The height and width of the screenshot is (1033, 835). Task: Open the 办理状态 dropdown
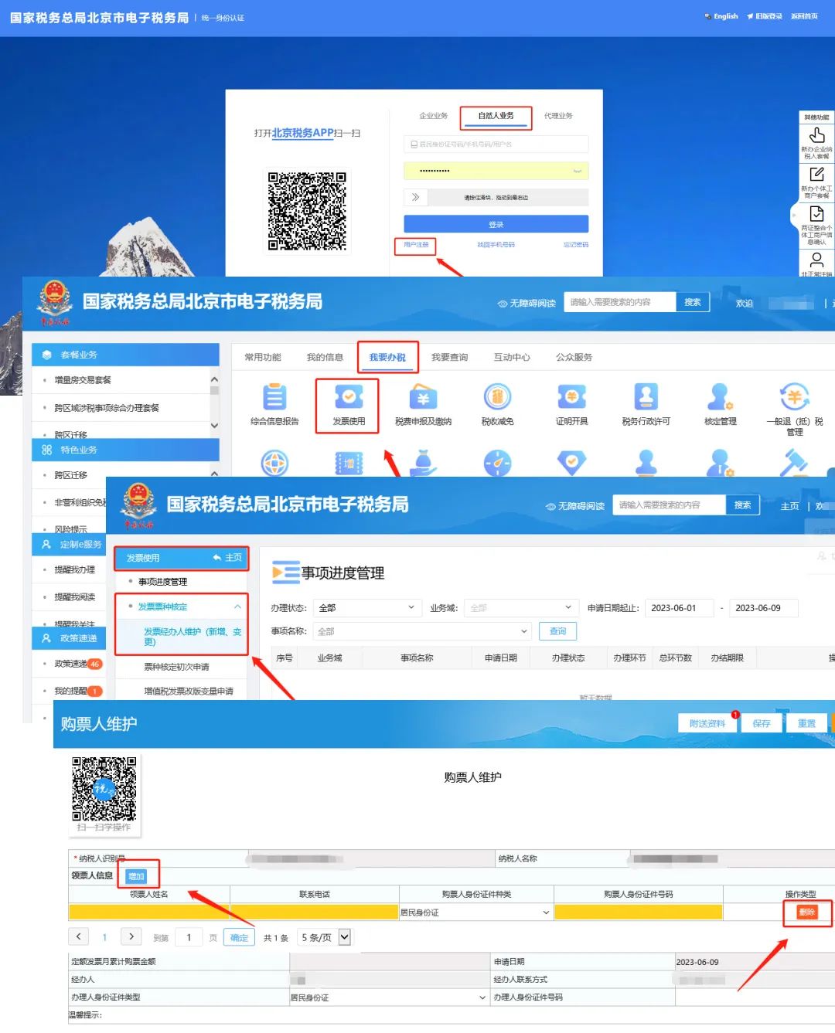click(x=367, y=608)
